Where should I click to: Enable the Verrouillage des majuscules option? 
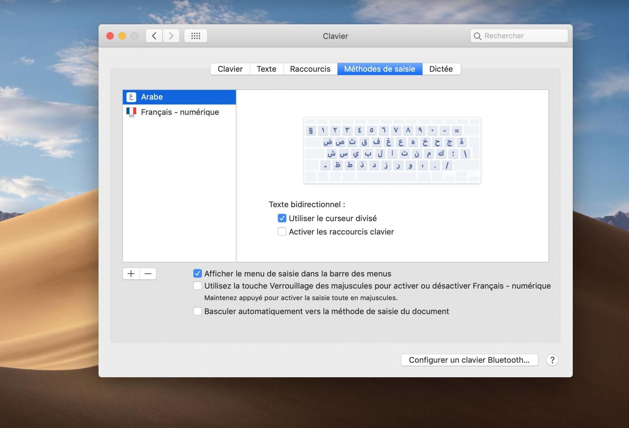(x=197, y=286)
